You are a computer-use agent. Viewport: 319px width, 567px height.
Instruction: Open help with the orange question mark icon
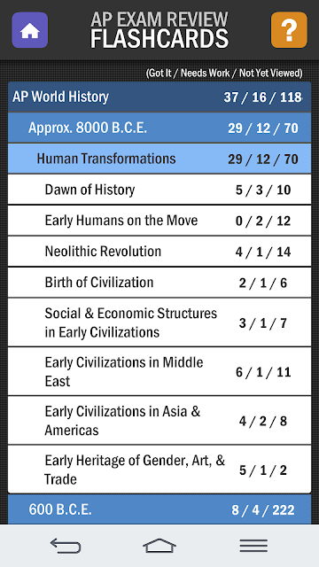[x=289, y=30]
